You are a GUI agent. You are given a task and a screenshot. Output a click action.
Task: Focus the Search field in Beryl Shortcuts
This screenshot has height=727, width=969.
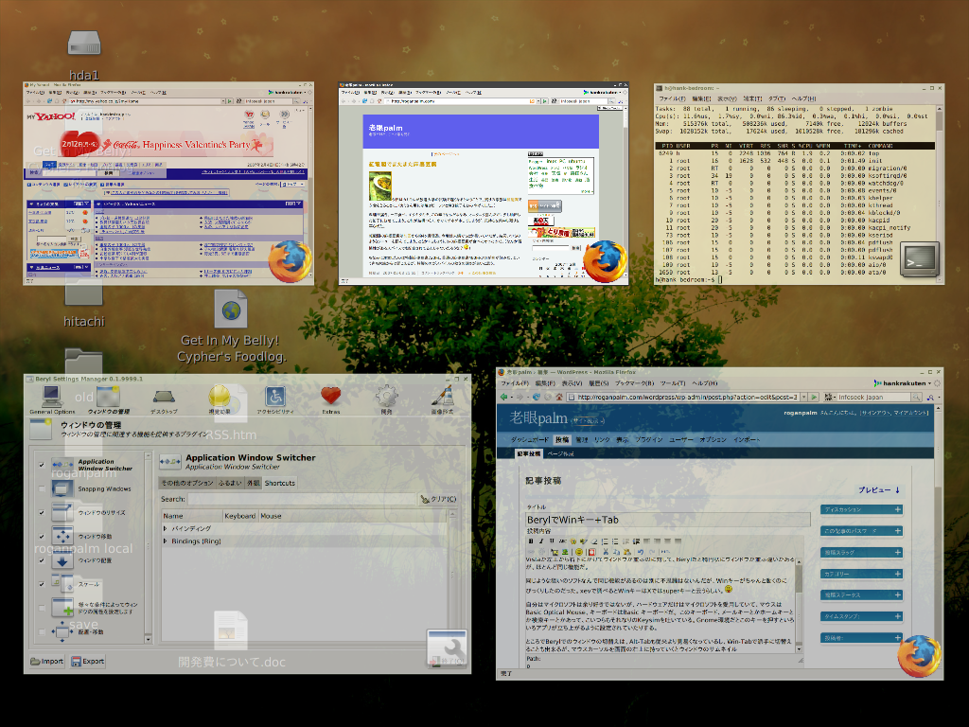302,499
